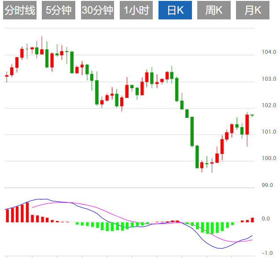Select the 100.0 price level label
The image size is (280, 258).
click(268, 158)
